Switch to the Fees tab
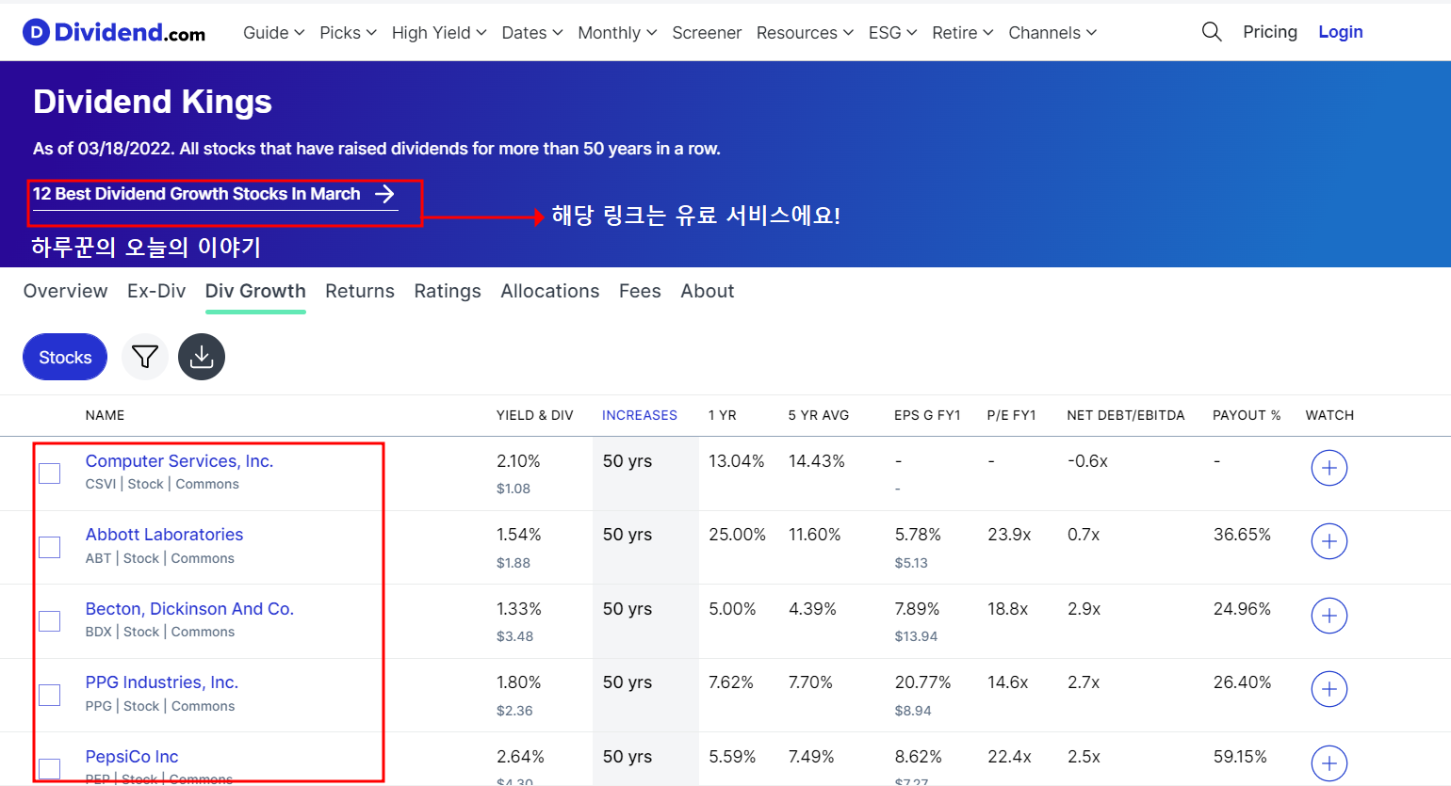Viewport: 1451px width, 786px height. point(640,291)
